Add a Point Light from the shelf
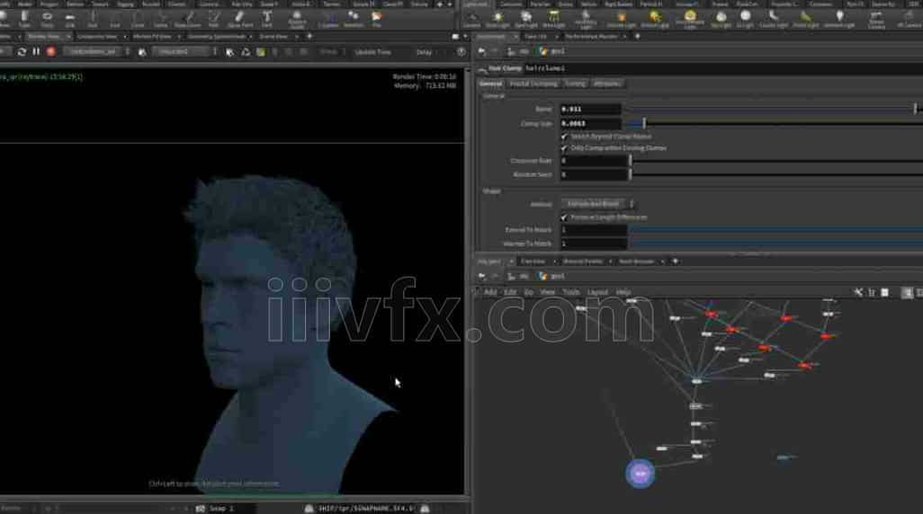 coord(497,19)
